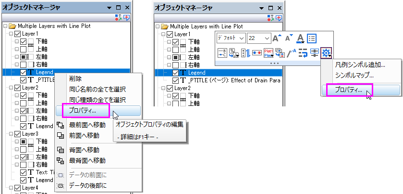Open right panel title dropdown arrow
This screenshot has height=194, width=403.
pyautogui.click(x=262, y=8)
